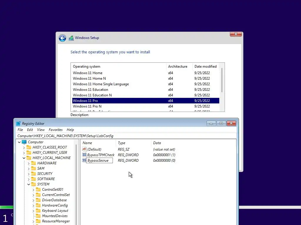The image size is (301, 225).
Task: Click the HardwareConfig folder icon
Action: pos(38,205)
